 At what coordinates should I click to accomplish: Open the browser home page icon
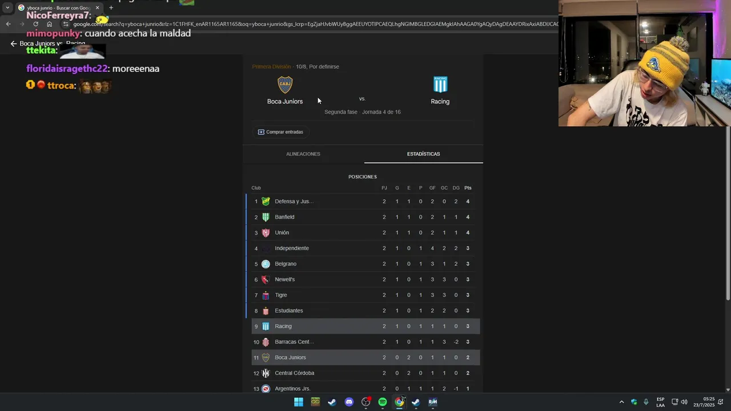[x=50, y=24]
